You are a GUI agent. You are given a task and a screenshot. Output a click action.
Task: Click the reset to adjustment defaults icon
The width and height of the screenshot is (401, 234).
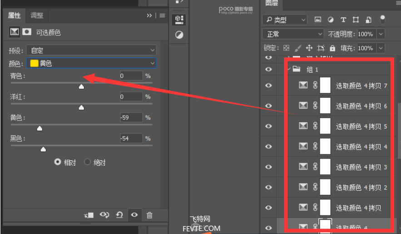[119, 215]
